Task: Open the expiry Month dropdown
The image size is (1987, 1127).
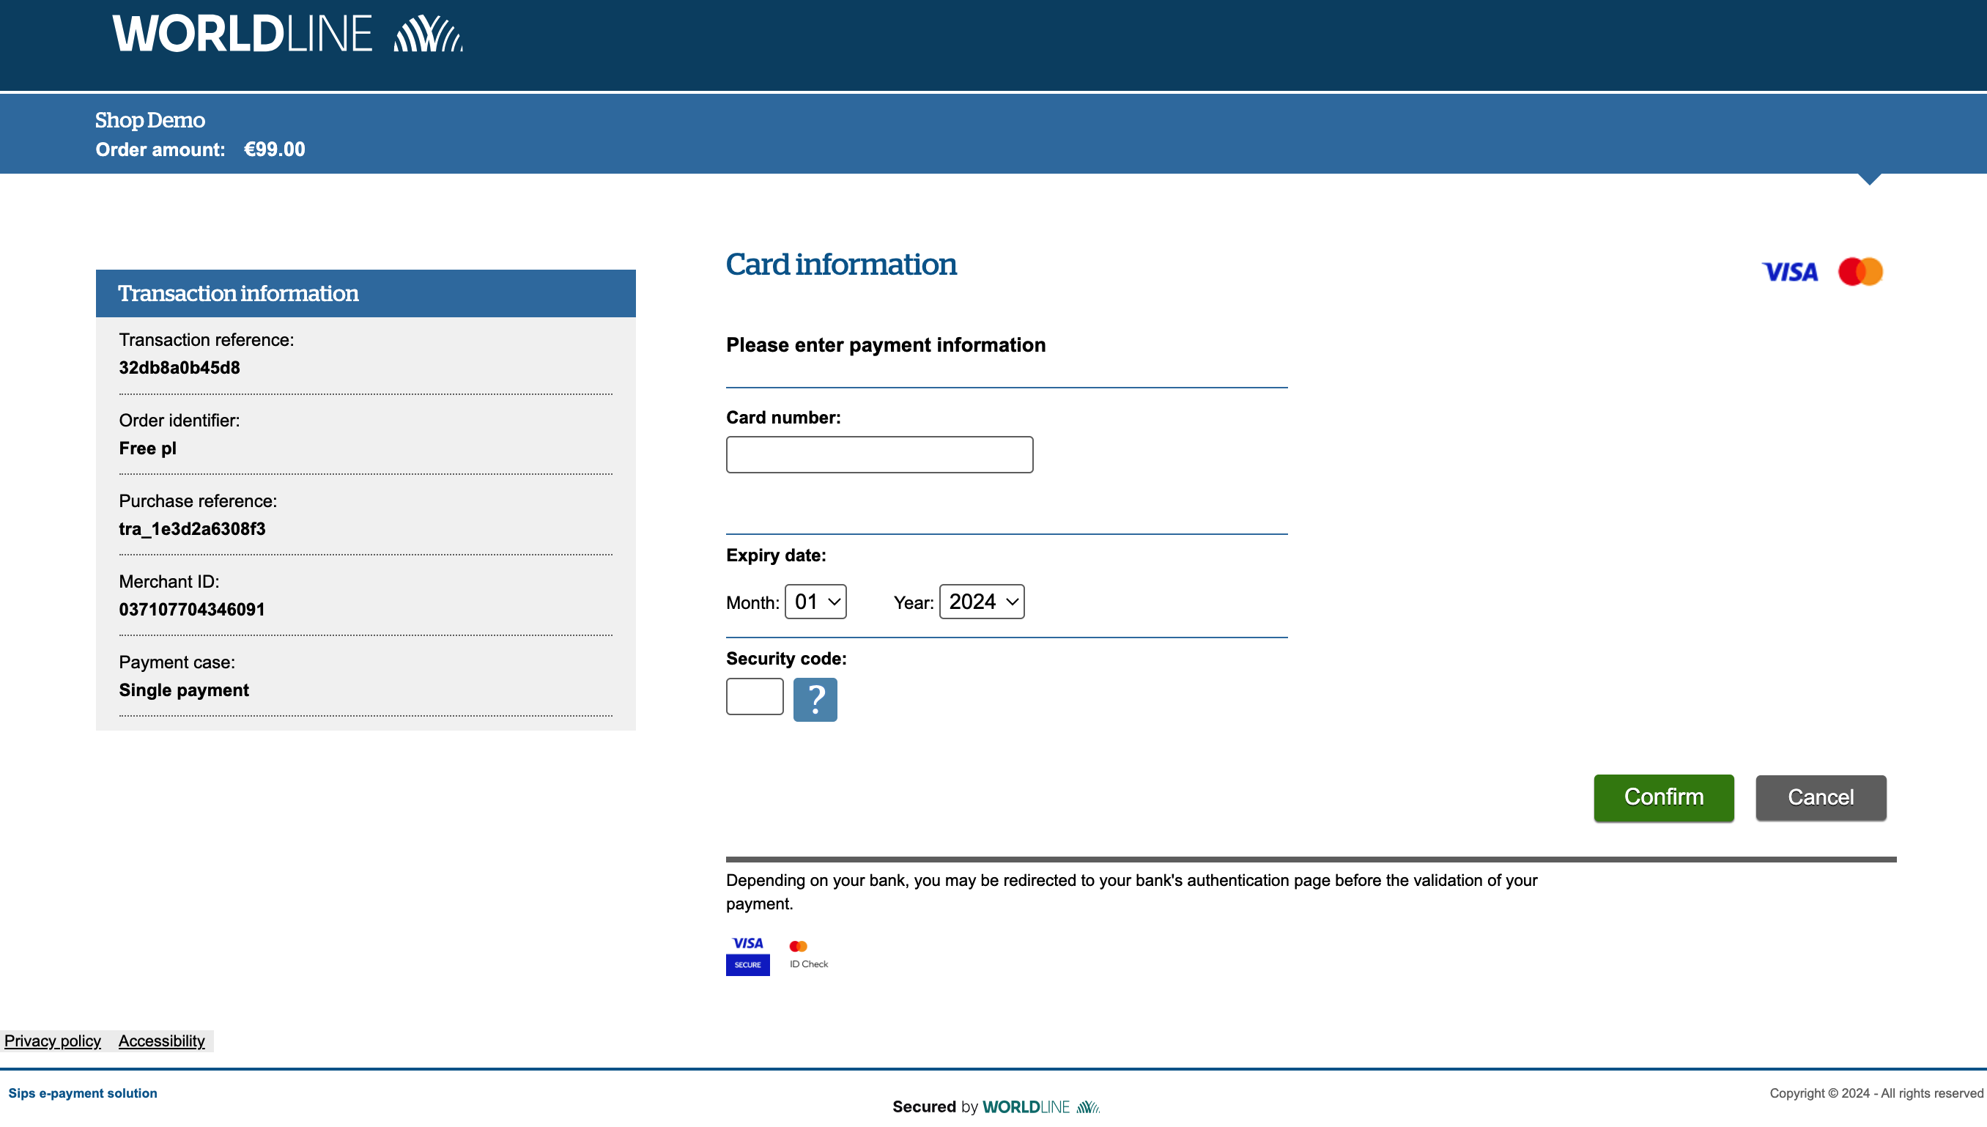Action: (815, 602)
